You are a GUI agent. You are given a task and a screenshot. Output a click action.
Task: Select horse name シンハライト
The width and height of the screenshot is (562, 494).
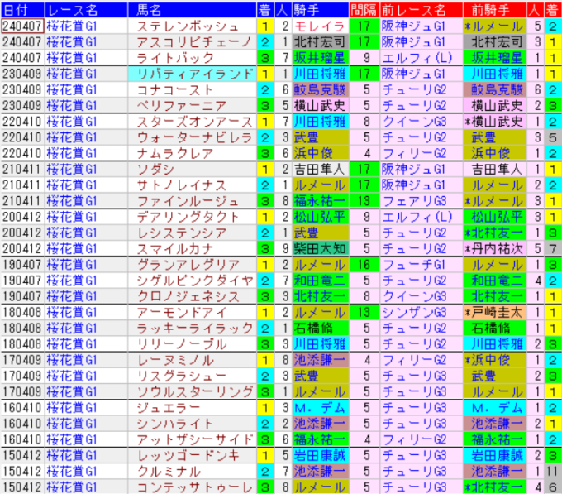(x=175, y=424)
